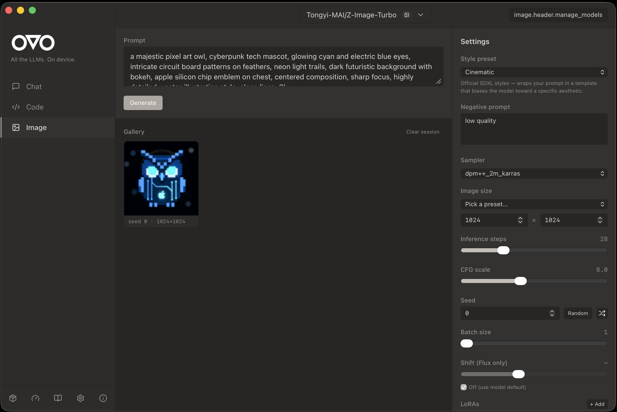Viewport: 617px width, 412px height.
Task: Open the Cinematic style preset dropdown
Action: click(533, 72)
